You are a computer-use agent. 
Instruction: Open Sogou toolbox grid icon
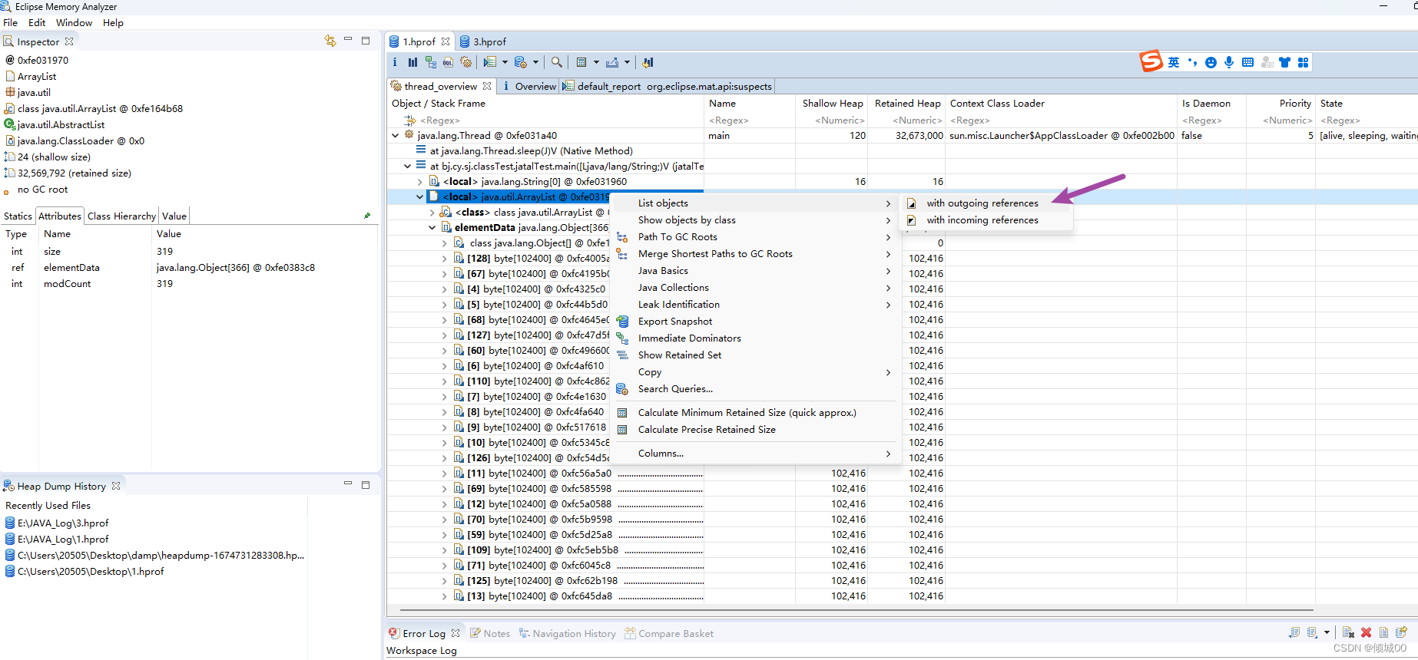point(1303,62)
